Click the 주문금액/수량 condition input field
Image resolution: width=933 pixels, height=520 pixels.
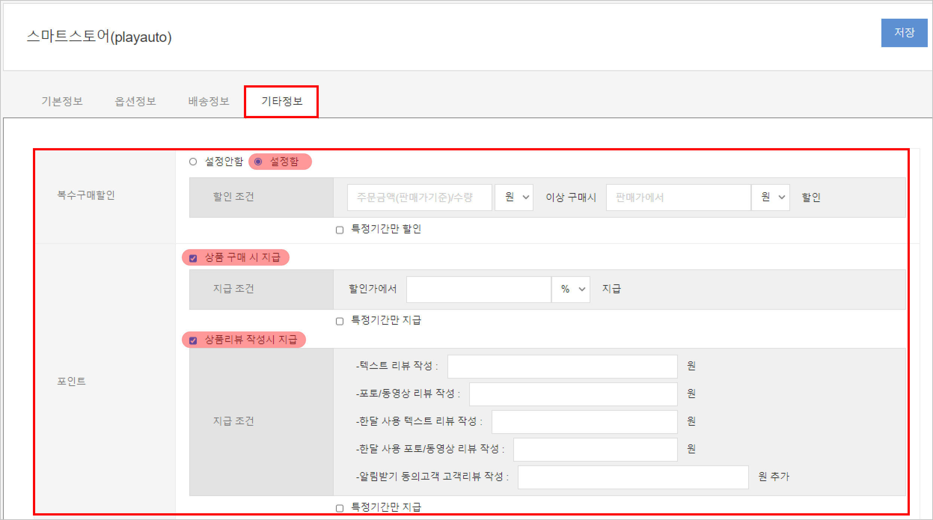419,197
